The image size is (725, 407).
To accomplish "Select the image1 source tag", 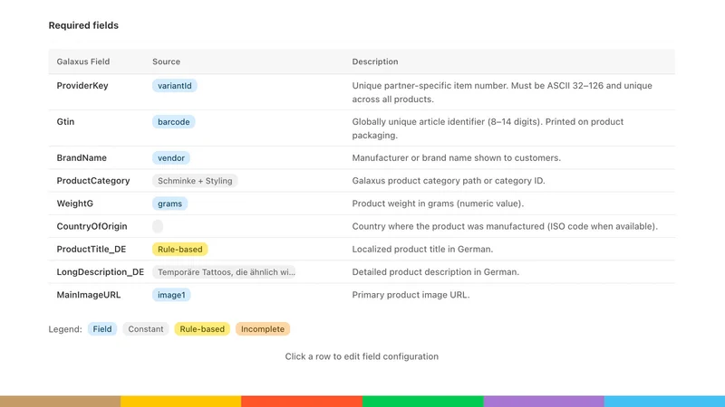I will [x=171, y=295].
